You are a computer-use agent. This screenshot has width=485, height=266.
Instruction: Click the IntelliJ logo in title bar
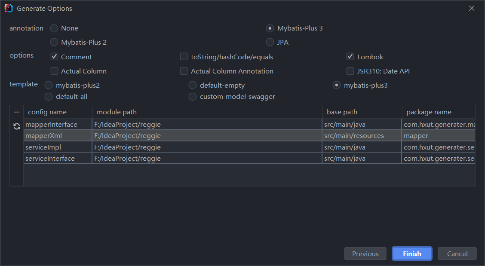pos(8,8)
